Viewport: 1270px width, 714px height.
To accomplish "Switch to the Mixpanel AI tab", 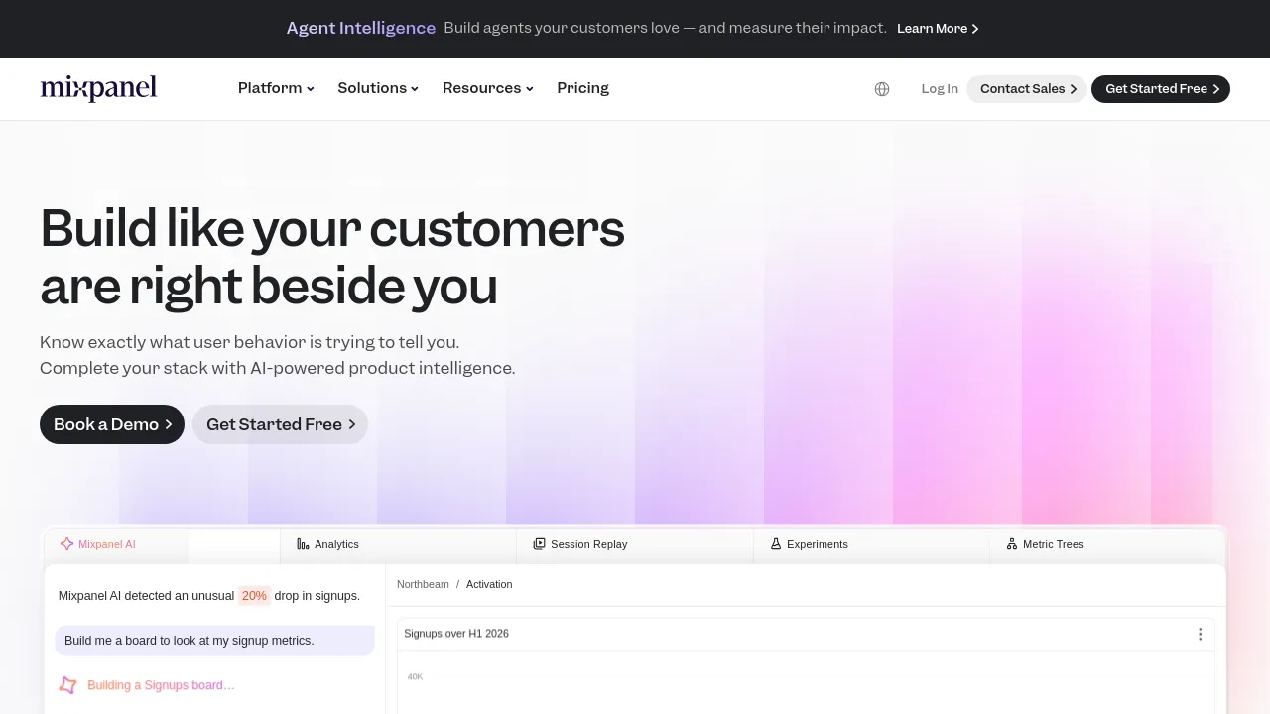I will (x=163, y=544).
